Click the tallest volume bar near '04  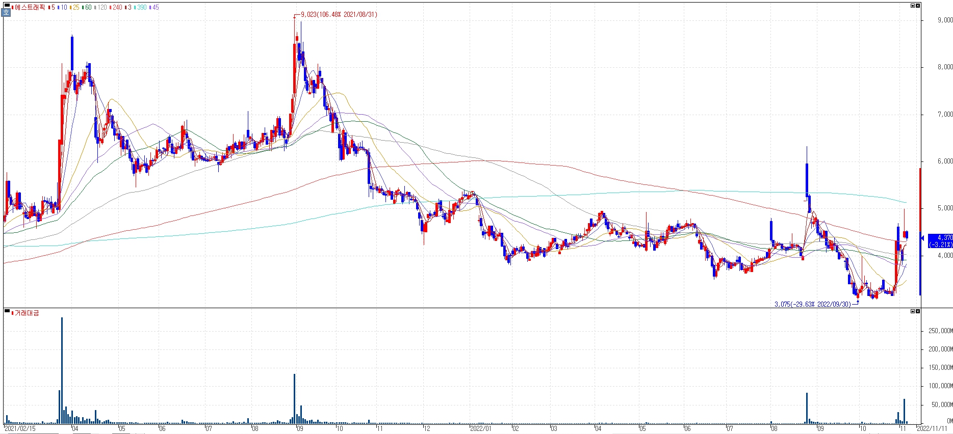(62, 370)
